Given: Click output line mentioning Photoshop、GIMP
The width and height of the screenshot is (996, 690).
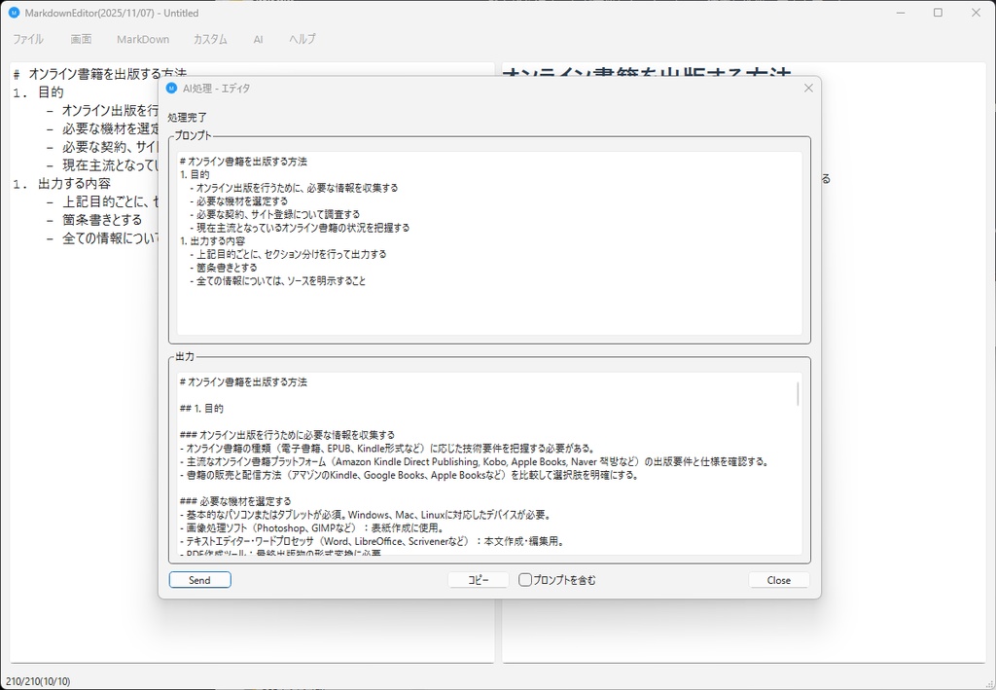Looking at the screenshot, I should 312,528.
